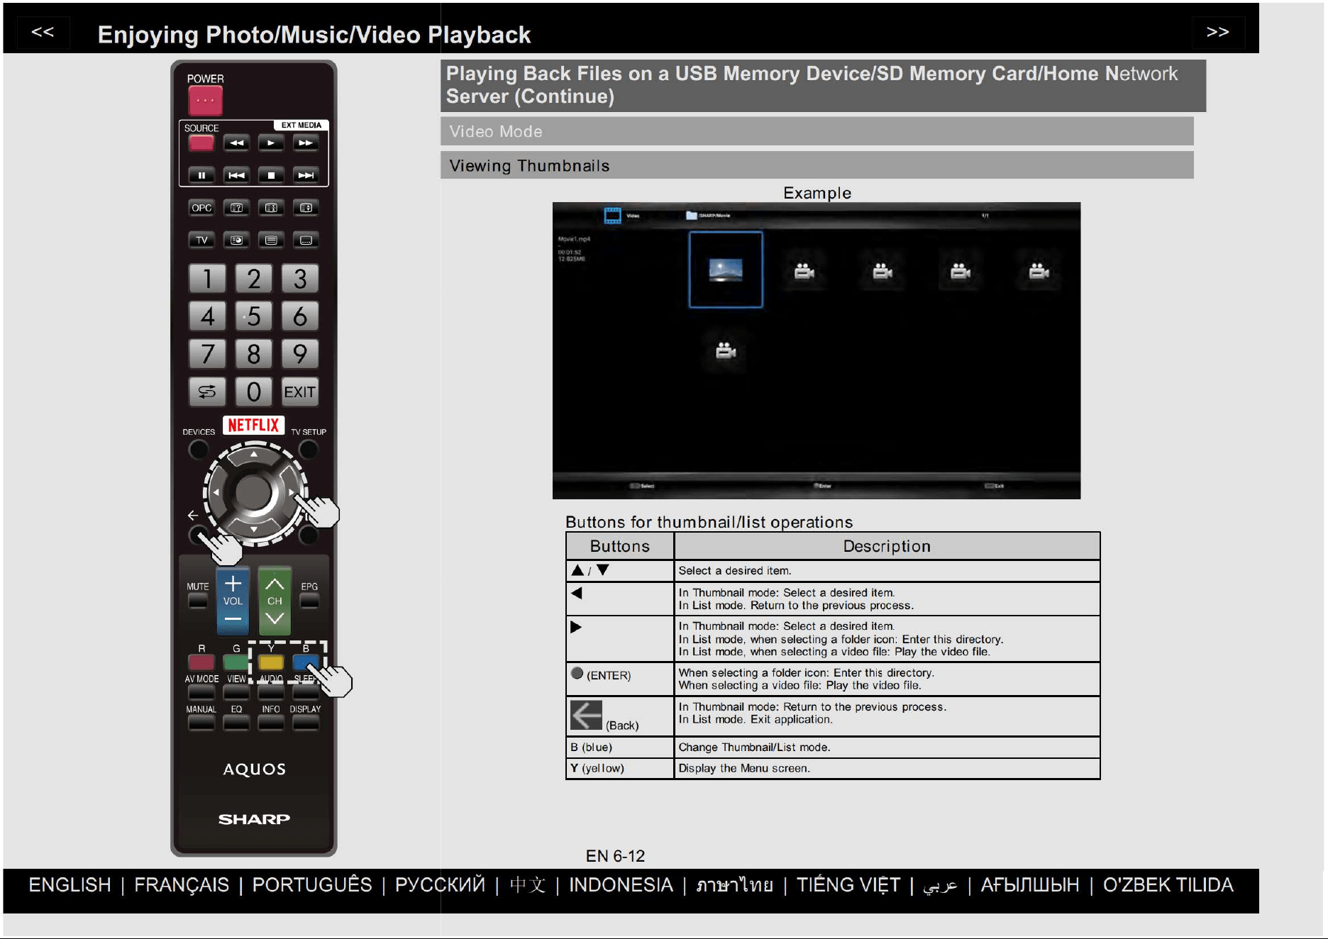This screenshot has width=1328, height=939.
Task: Click 'Change Thumbnail/List mode.' table cell
Action: [x=887, y=748]
